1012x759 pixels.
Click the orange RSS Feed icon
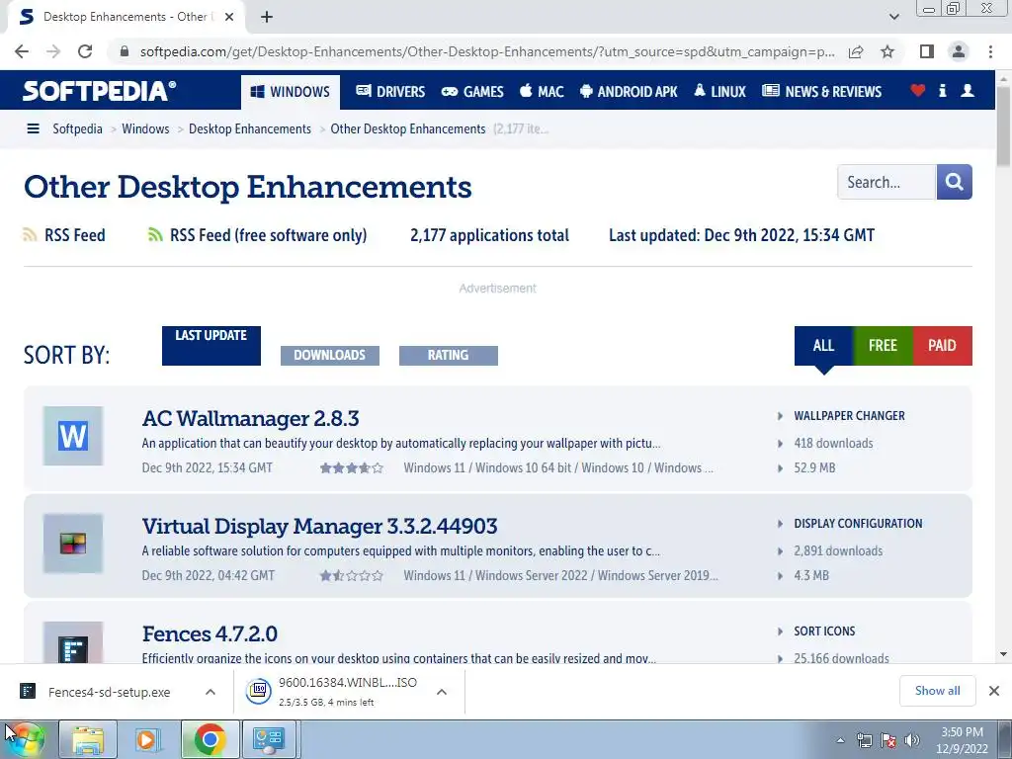tap(30, 235)
